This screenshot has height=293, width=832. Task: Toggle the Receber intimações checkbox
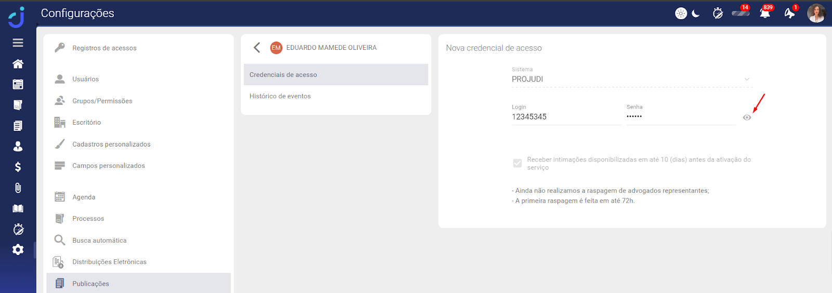pyautogui.click(x=517, y=163)
